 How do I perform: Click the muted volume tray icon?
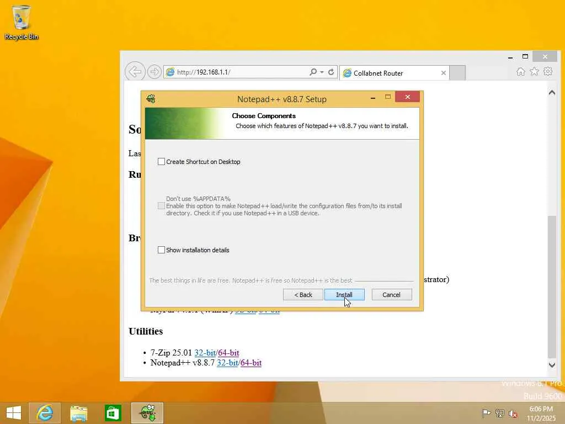[513, 414]
